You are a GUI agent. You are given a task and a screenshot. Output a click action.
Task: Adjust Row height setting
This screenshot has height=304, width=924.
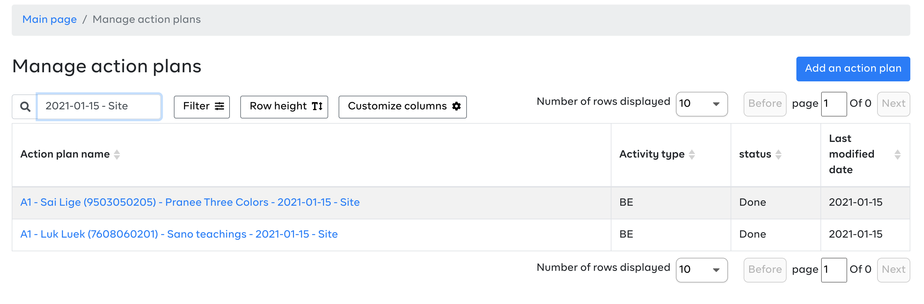coord(284,106)
